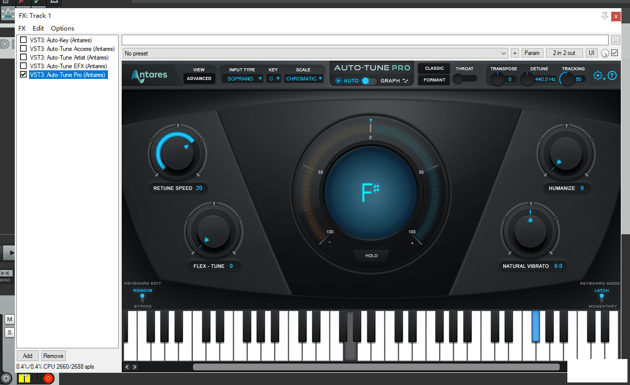Click the ellipsis button beside comment field
The width and height of the screenshot is (630, 385).
click(616, 40)
